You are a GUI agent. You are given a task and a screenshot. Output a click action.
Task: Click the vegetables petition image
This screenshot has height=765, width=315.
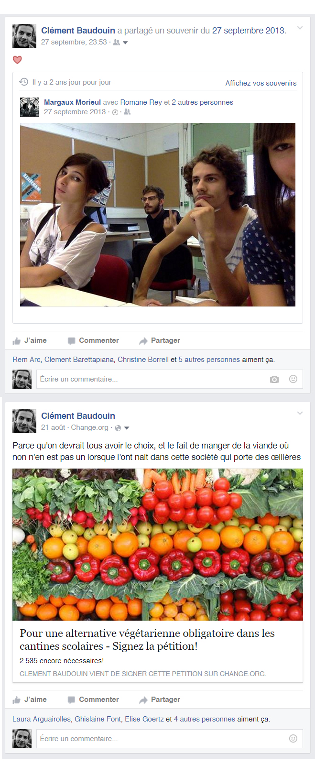(x=158, y=545)
